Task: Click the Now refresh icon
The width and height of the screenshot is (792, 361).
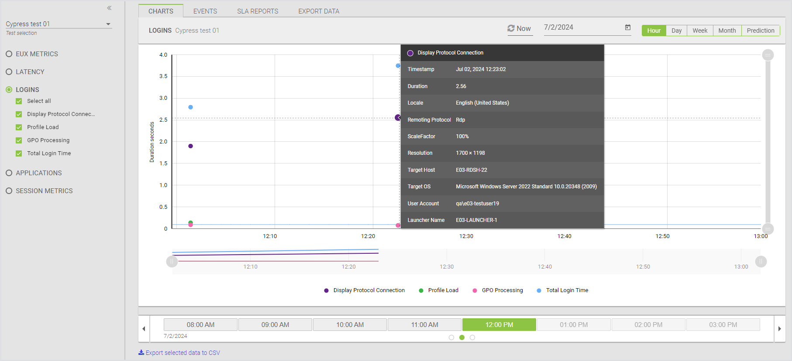Action: click(x=511, y=28)
